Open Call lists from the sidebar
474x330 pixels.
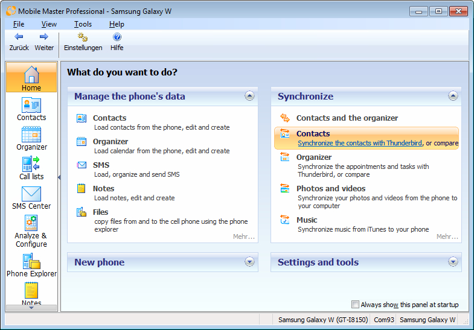31,168
